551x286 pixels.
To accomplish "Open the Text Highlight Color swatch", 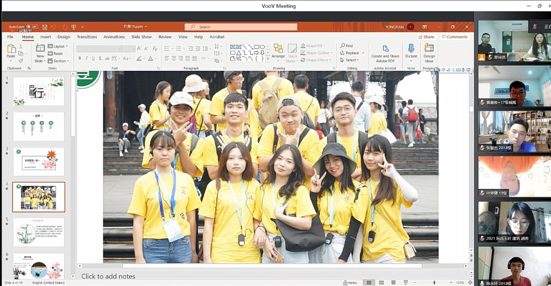I will coord(139,58).
